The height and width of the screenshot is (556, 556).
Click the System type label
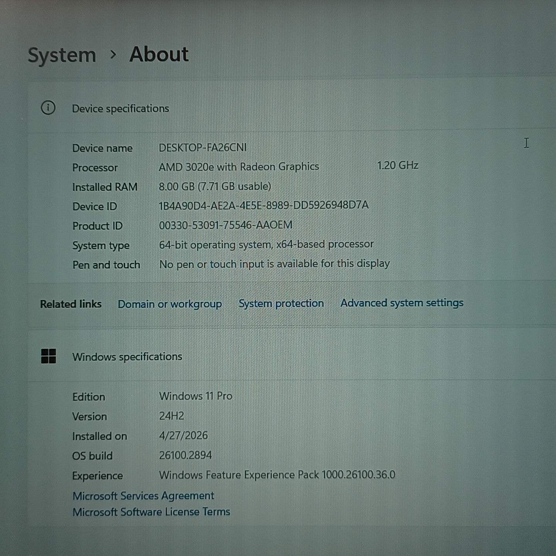(x=101, y=246)
